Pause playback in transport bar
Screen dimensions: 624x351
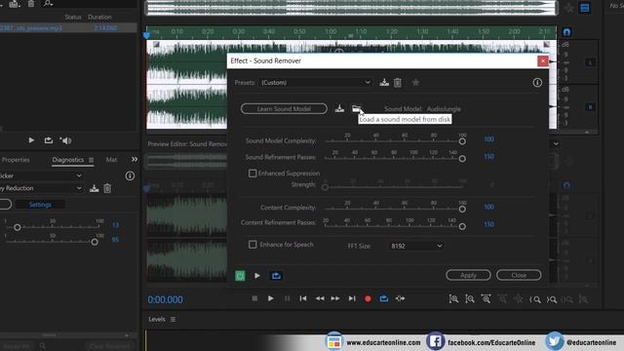click(x=287, y=298)
